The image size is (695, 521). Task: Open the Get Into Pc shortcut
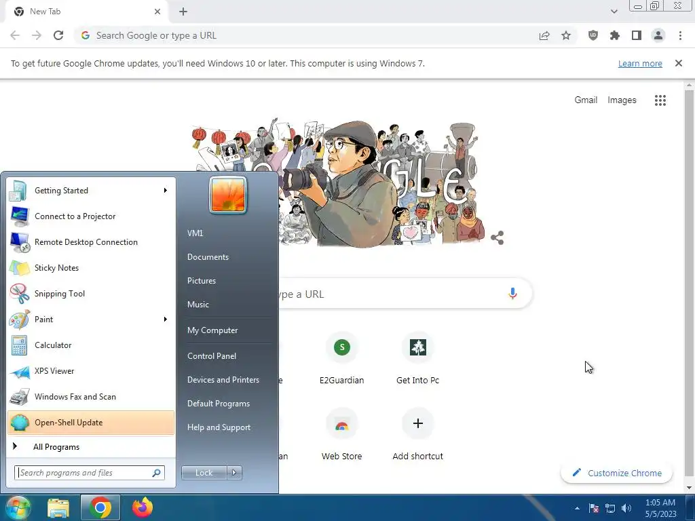point(417,360)
